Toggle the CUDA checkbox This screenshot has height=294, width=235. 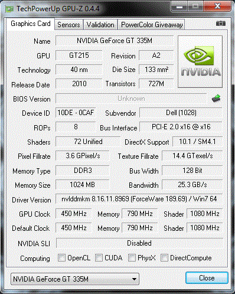99,258
